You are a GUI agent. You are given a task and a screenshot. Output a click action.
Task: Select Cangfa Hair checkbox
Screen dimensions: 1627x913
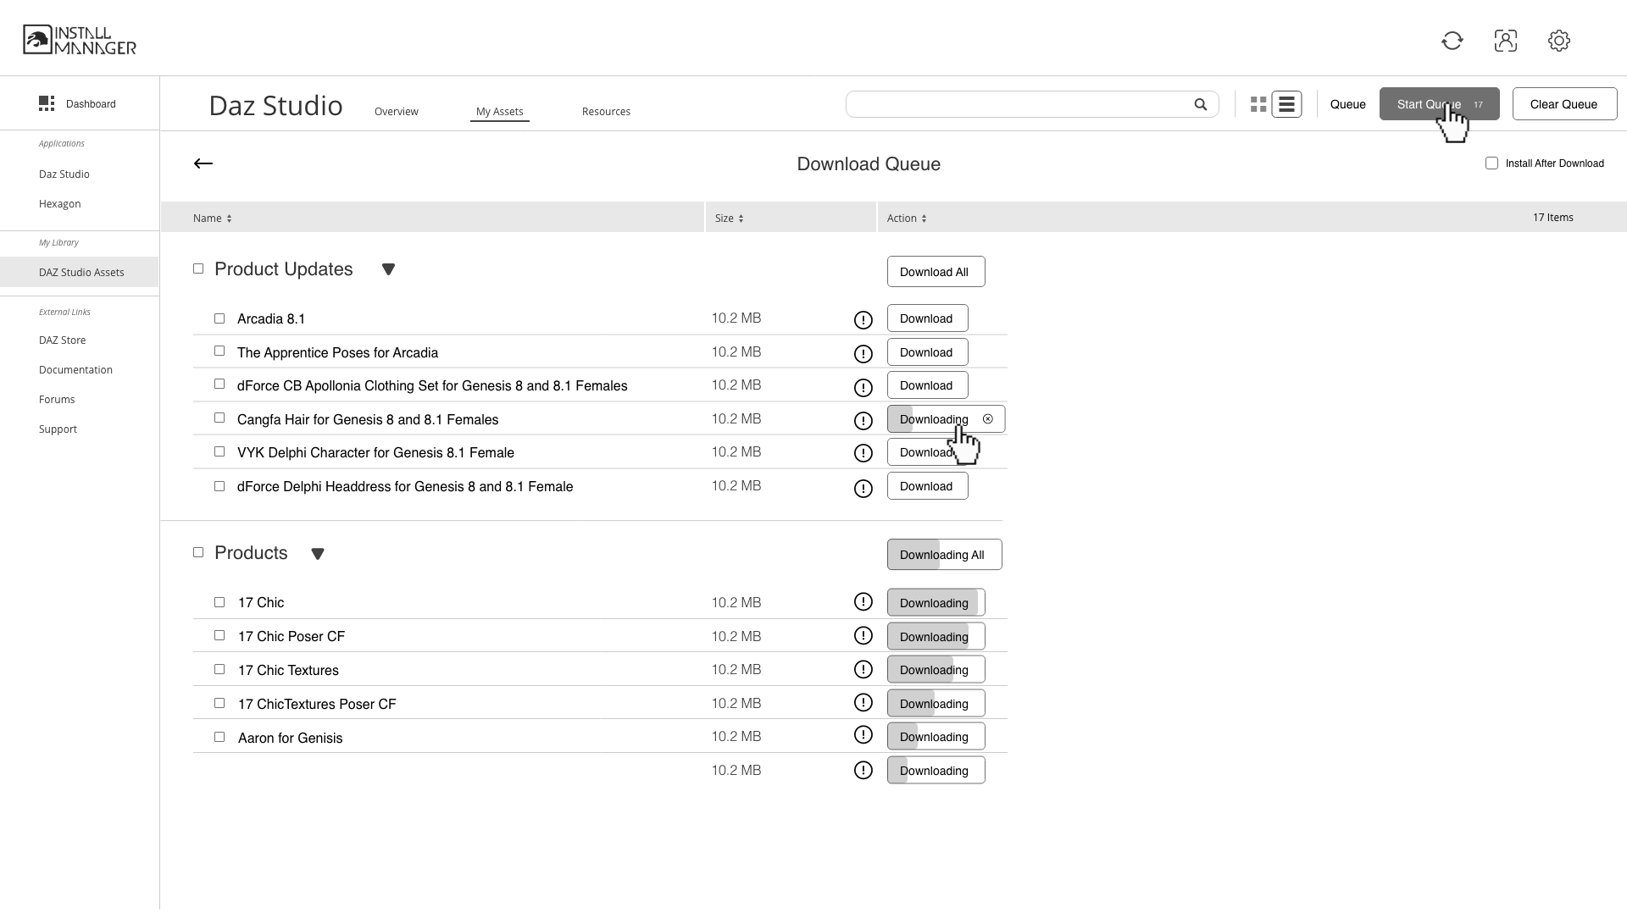(x=219, y=418)
